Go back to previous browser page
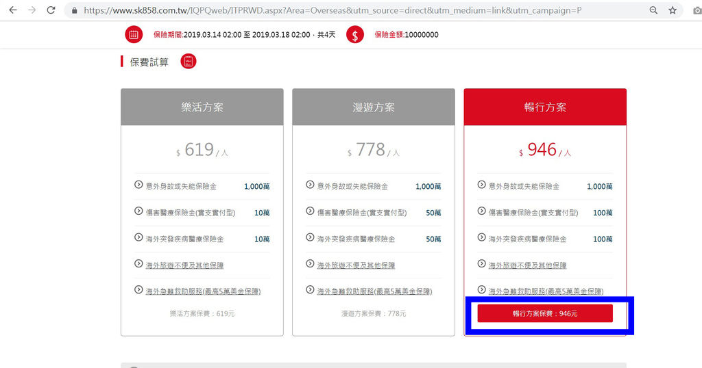This screenshot has width=702, height=368. point(13,10)
